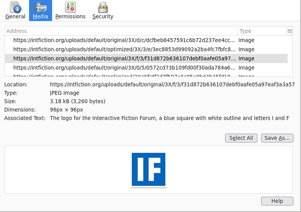The width and height of the screenshot is (301, 212).
Task: Switch to the Permissions tab label
Action: (x=70, y=17)
